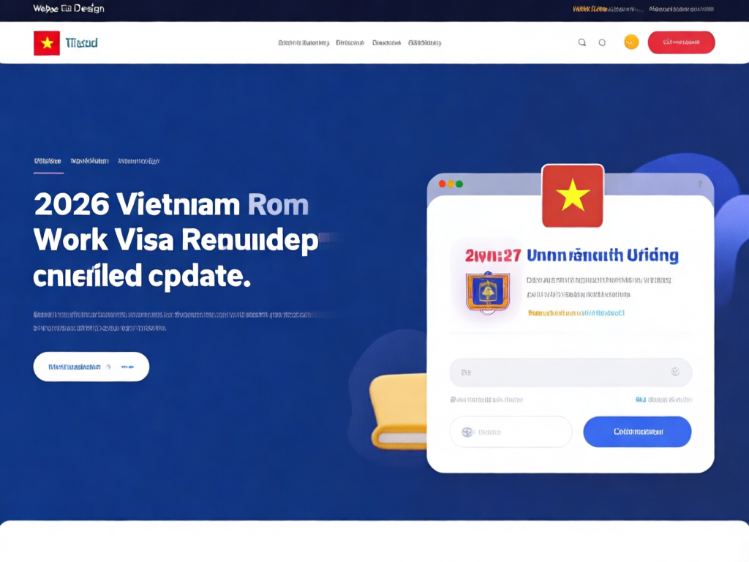Open the orange round profile badge
This screenshot has height=562, width=749.
[x=631, y=42]
